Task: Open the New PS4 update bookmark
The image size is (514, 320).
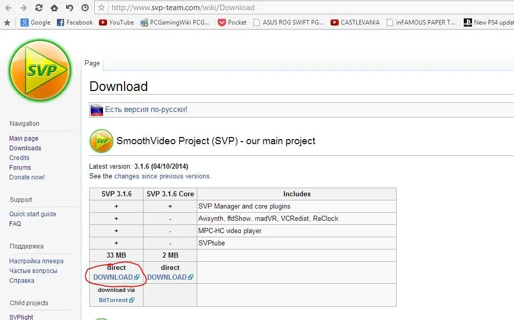Action: click(488, 22)
